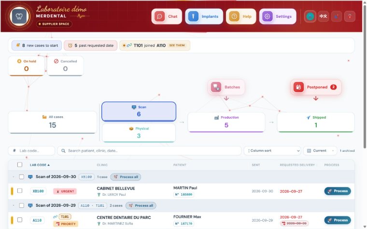Click the tooth logo icon in the header
Image resolution: width=367 pixels, height=229 pixels.
(19, 16)
